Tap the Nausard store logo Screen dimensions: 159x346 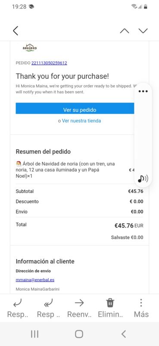(x=30, y=48)
